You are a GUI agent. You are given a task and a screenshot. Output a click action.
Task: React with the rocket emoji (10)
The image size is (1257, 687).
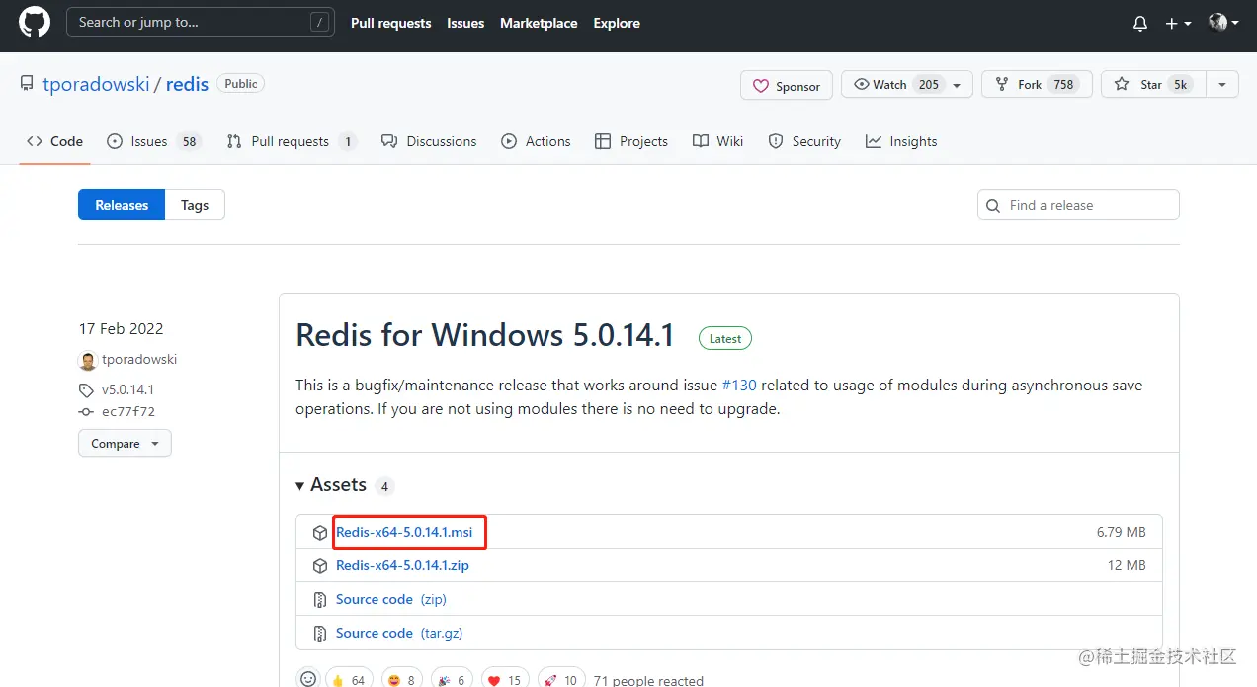(x=560, y=679)
